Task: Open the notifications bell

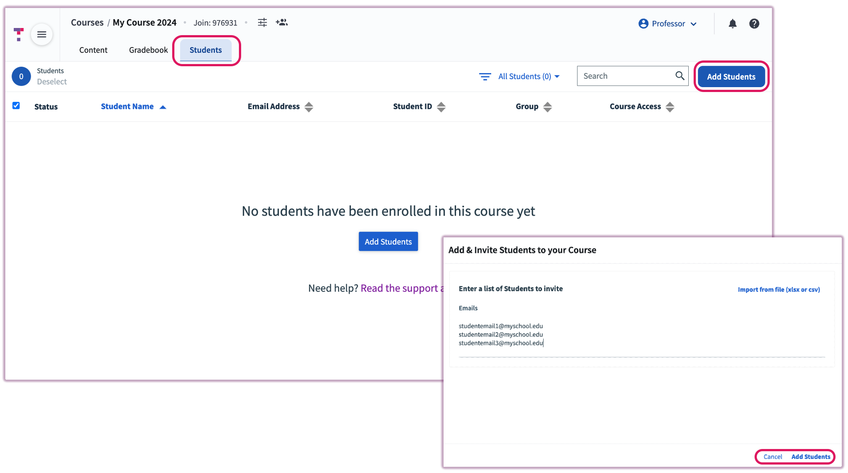Action: point(732,24)
